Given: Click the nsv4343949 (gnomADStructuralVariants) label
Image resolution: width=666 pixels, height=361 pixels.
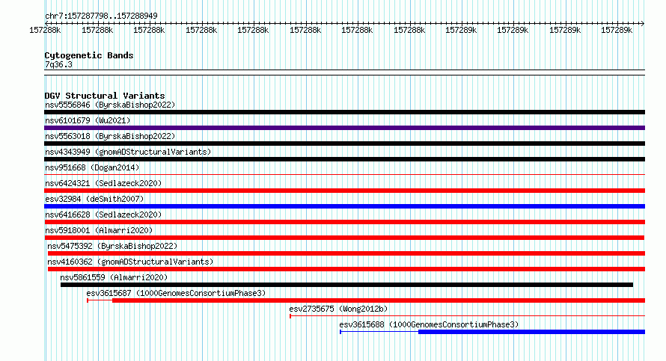Looking at the screenshot, I should 128,152.
